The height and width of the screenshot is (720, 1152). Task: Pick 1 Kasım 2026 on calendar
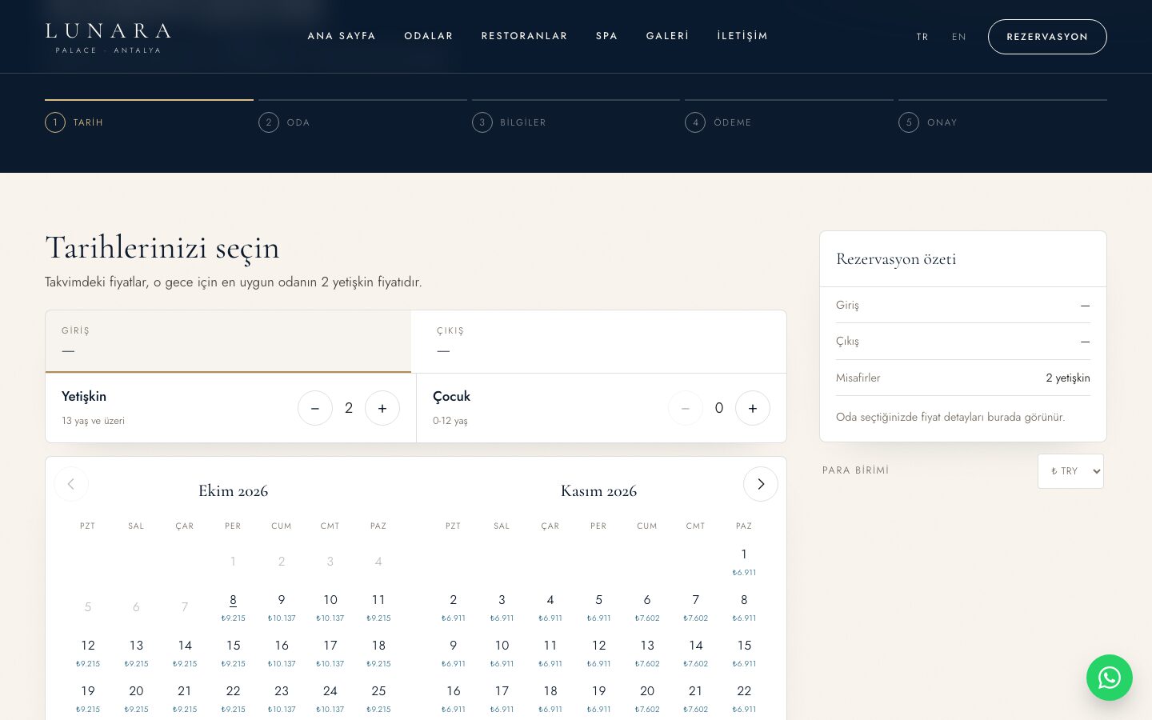coord(744,562)
